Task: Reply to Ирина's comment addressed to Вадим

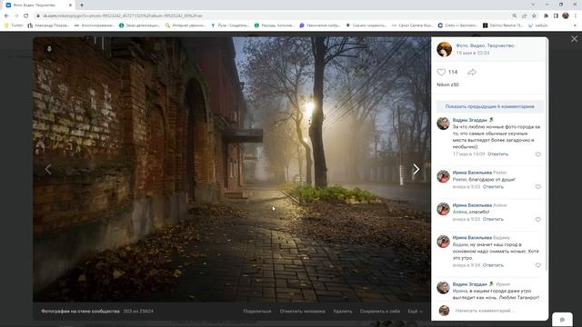Action: coord(493,265)
